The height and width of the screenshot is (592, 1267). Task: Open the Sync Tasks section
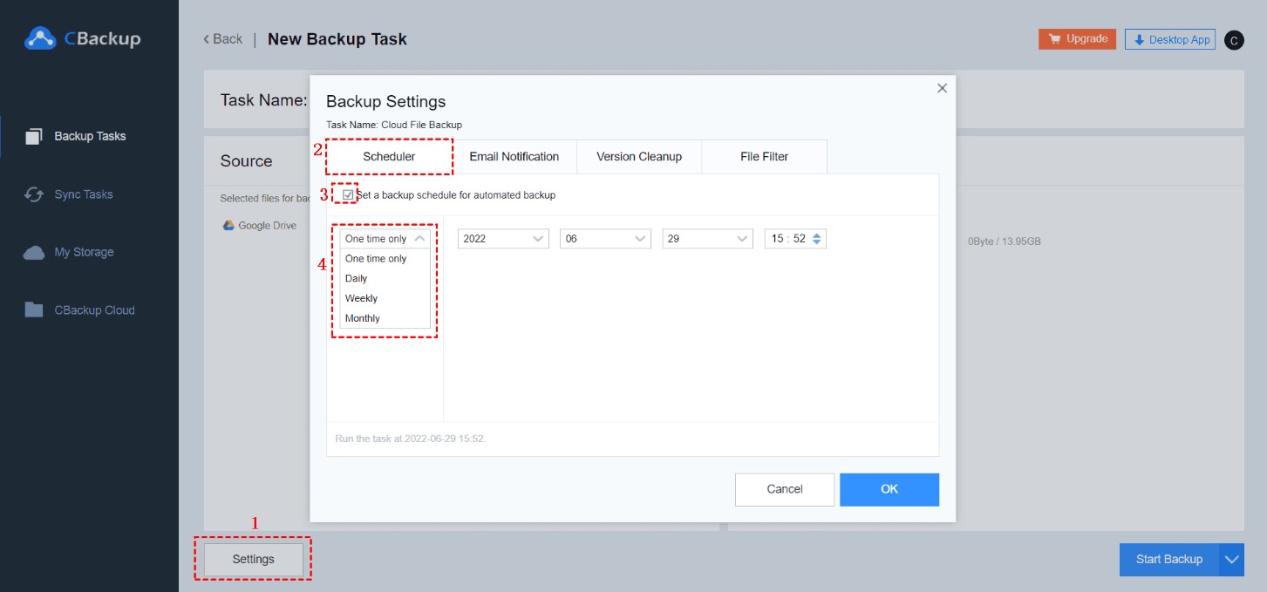pyautogui.click(x=84, y=194)
